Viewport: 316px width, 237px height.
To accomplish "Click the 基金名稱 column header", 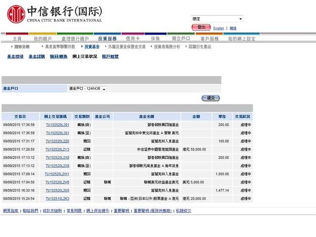I will [147, 117].
